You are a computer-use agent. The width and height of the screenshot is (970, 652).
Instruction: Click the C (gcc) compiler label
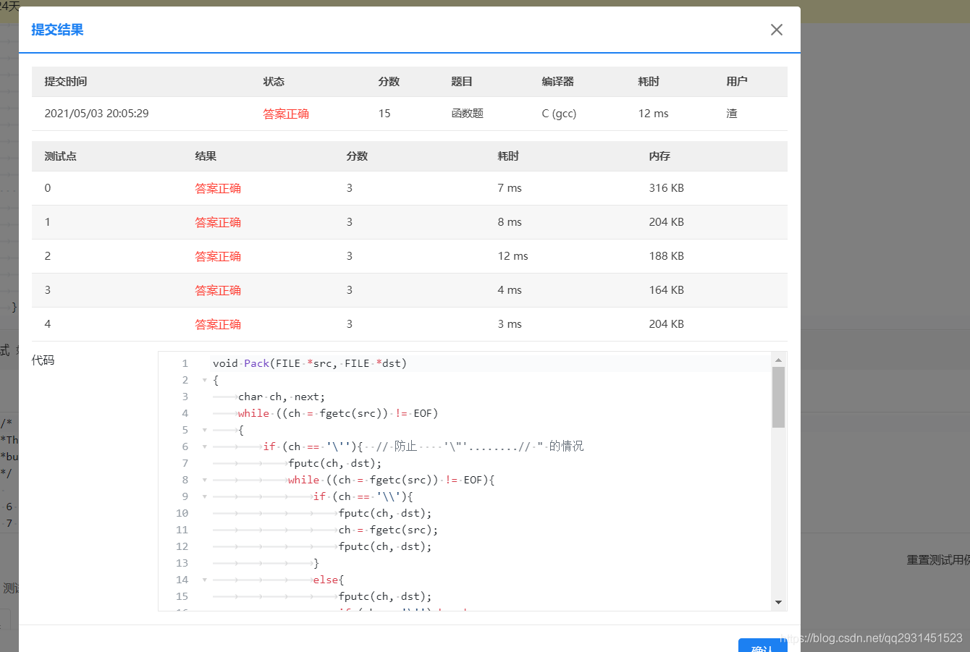click(559, 113)
